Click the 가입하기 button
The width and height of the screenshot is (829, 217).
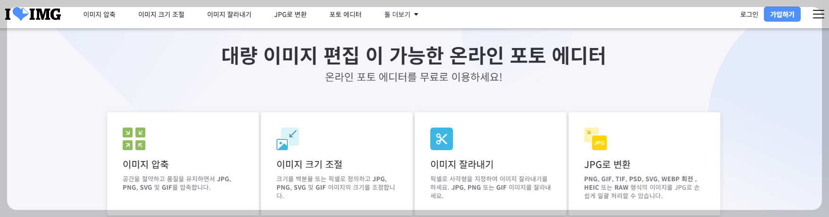782,15
